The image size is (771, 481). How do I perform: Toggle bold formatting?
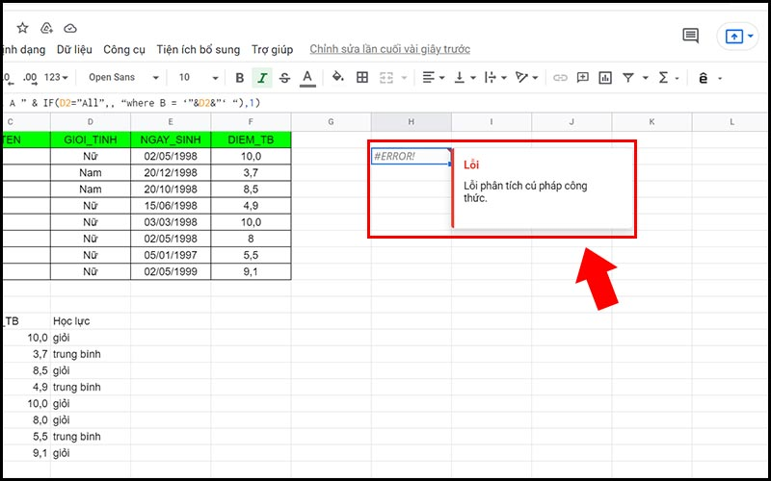[x=239, y=78]
